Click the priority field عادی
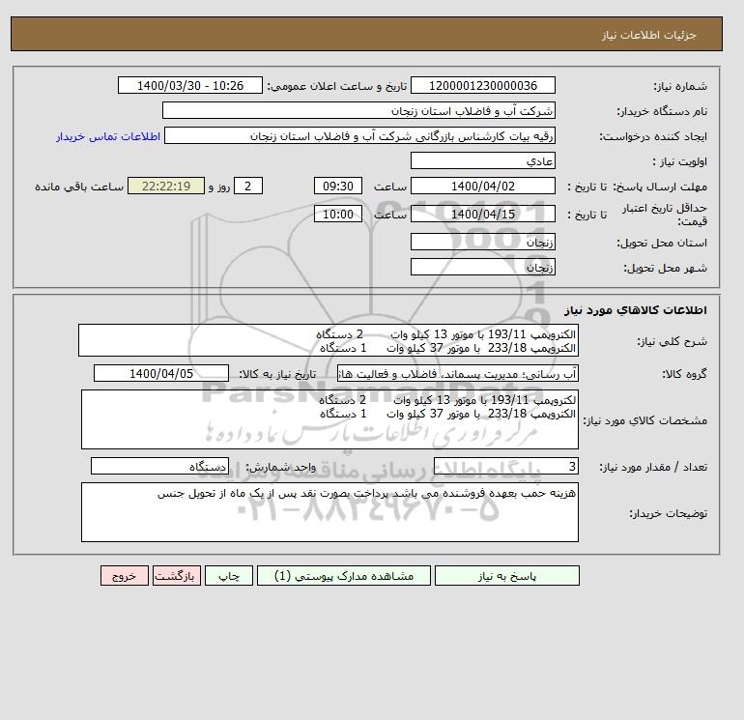The width and height of the screenshot is (744, 720). click(482, 160)
